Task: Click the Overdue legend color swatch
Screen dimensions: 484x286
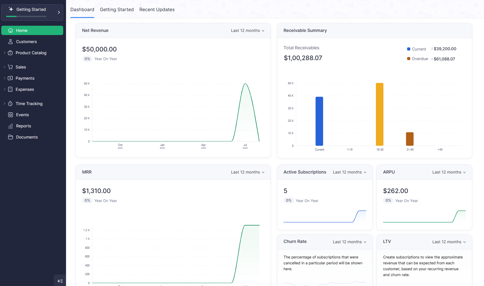Action: pyautogui.click(x=409, y=59)
